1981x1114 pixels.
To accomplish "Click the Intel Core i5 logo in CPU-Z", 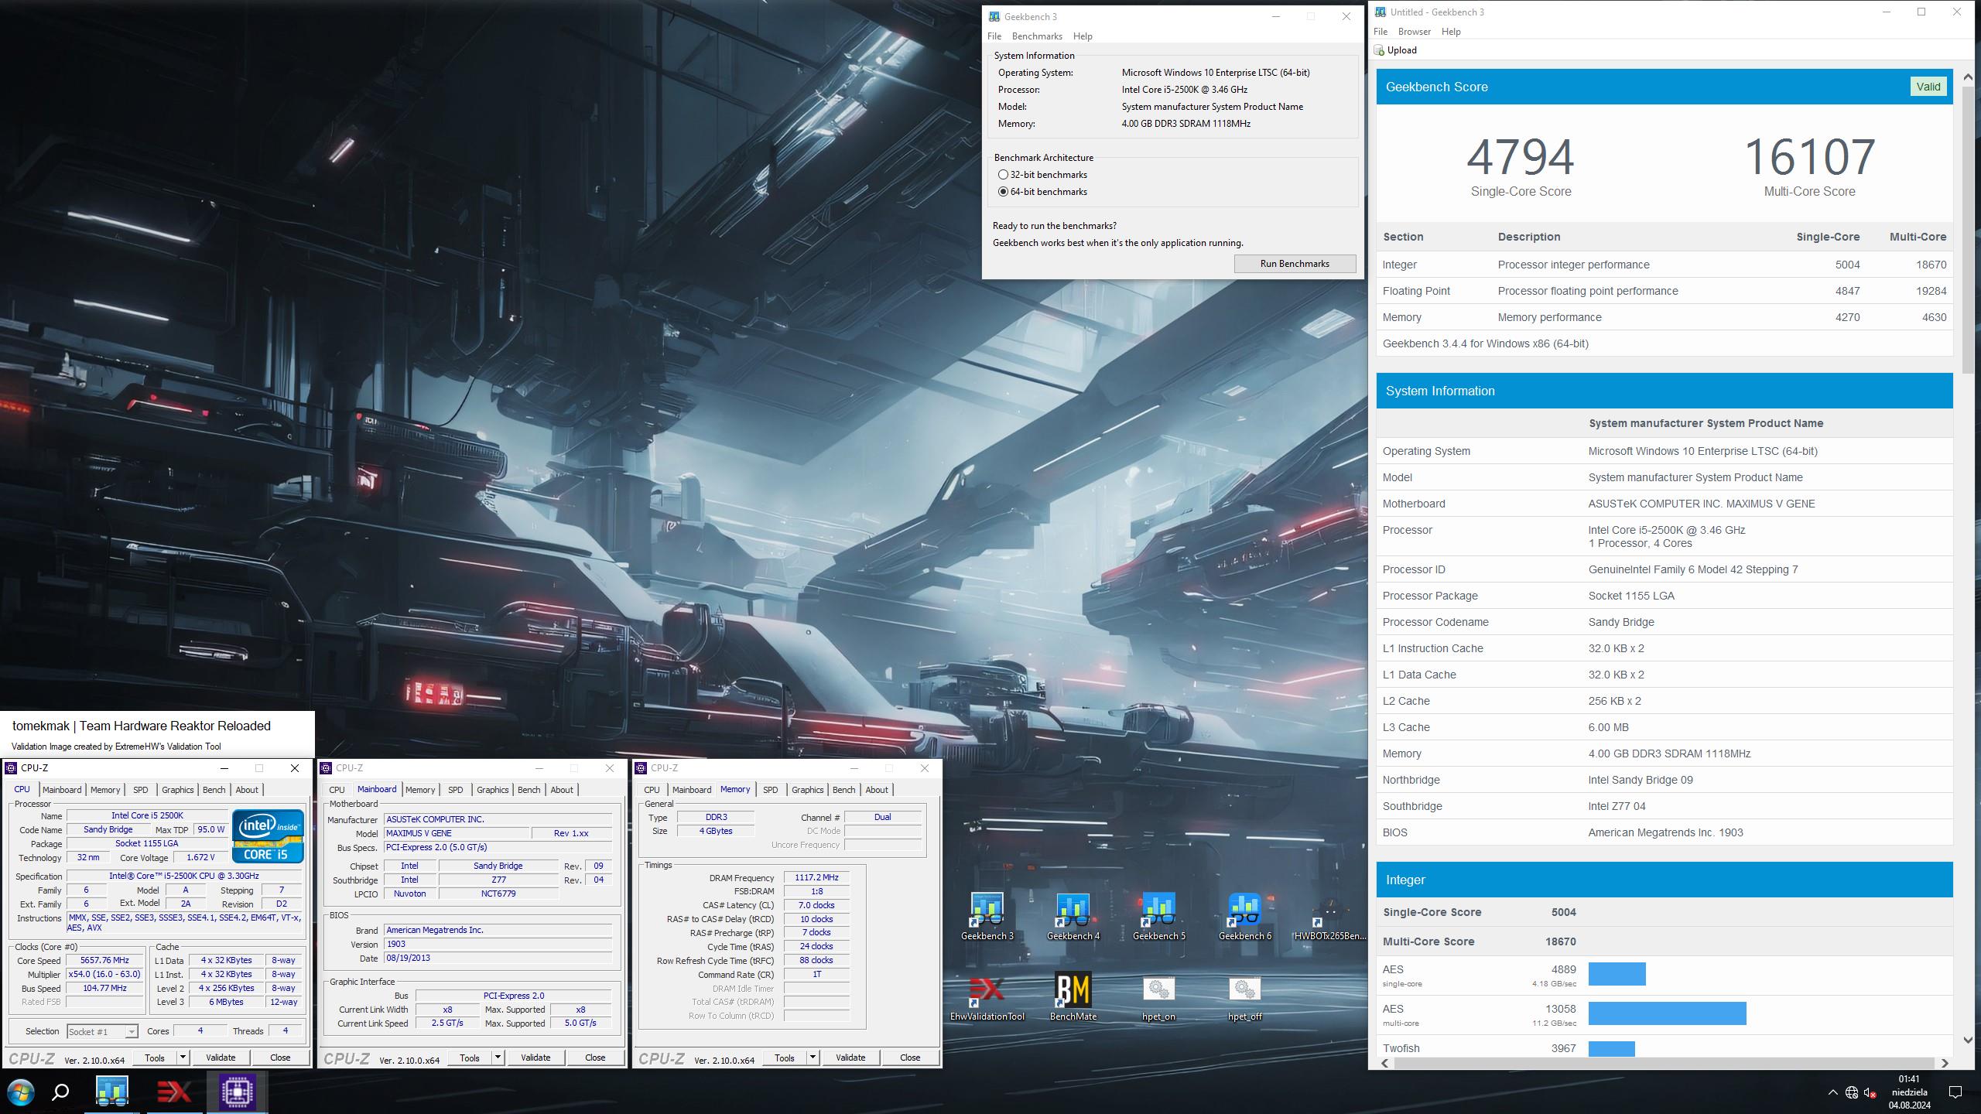I will [268, 835].
